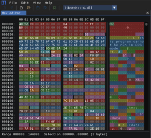The image size is (151, 138).
Task: Click the address label 000040:
Action: point(8,38)
